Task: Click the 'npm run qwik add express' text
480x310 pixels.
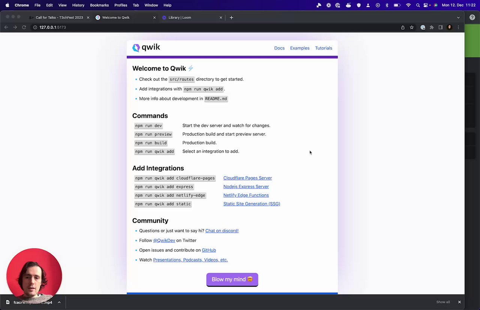Action: click(x=164, y=187)
